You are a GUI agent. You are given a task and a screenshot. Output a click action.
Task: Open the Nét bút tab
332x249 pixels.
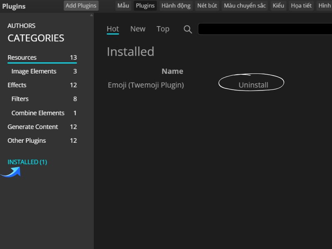(x=207, y=5)
